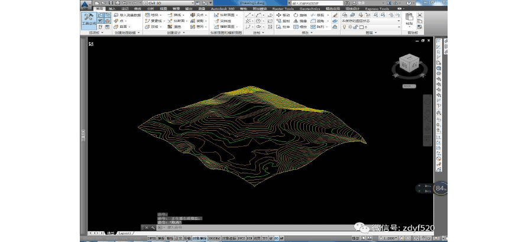
Task: Open the current layer 0 dropdown
Action: click(x=399, y=27)
